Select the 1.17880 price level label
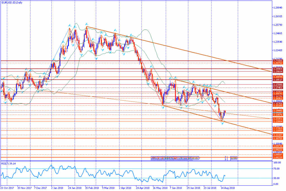 click(278, 84)
